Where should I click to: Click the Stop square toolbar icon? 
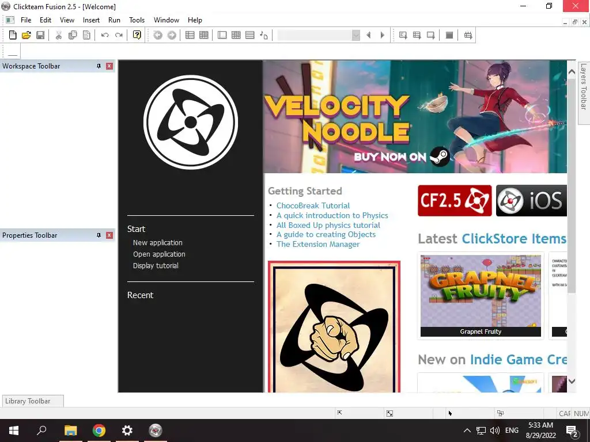tap(449, 35)
